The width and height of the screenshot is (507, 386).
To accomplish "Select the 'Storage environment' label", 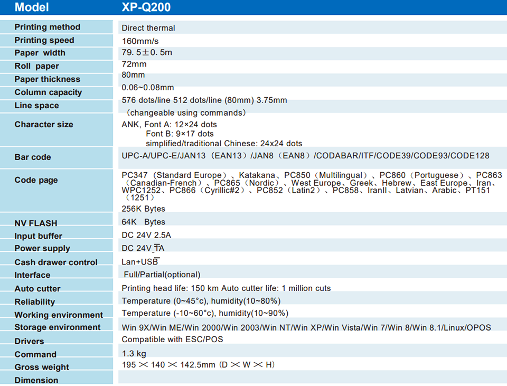I will pos(58,327).
